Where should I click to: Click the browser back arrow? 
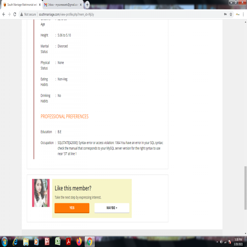click(x=3, y=14)
